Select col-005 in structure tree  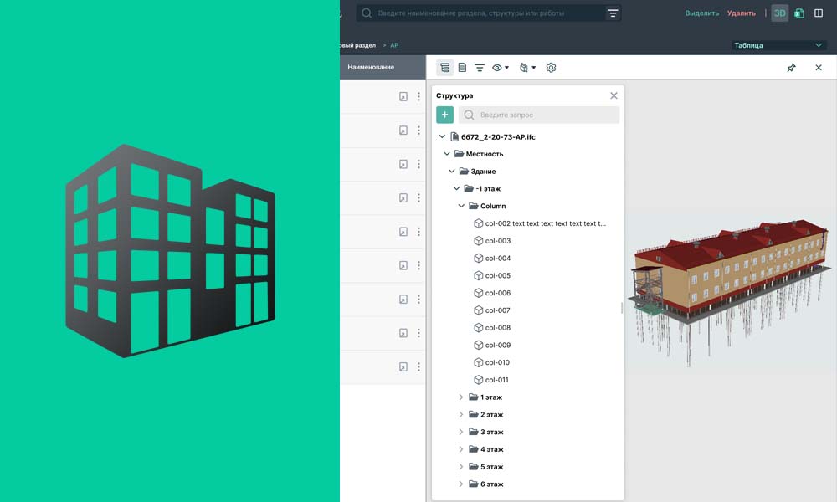(497, 275)
